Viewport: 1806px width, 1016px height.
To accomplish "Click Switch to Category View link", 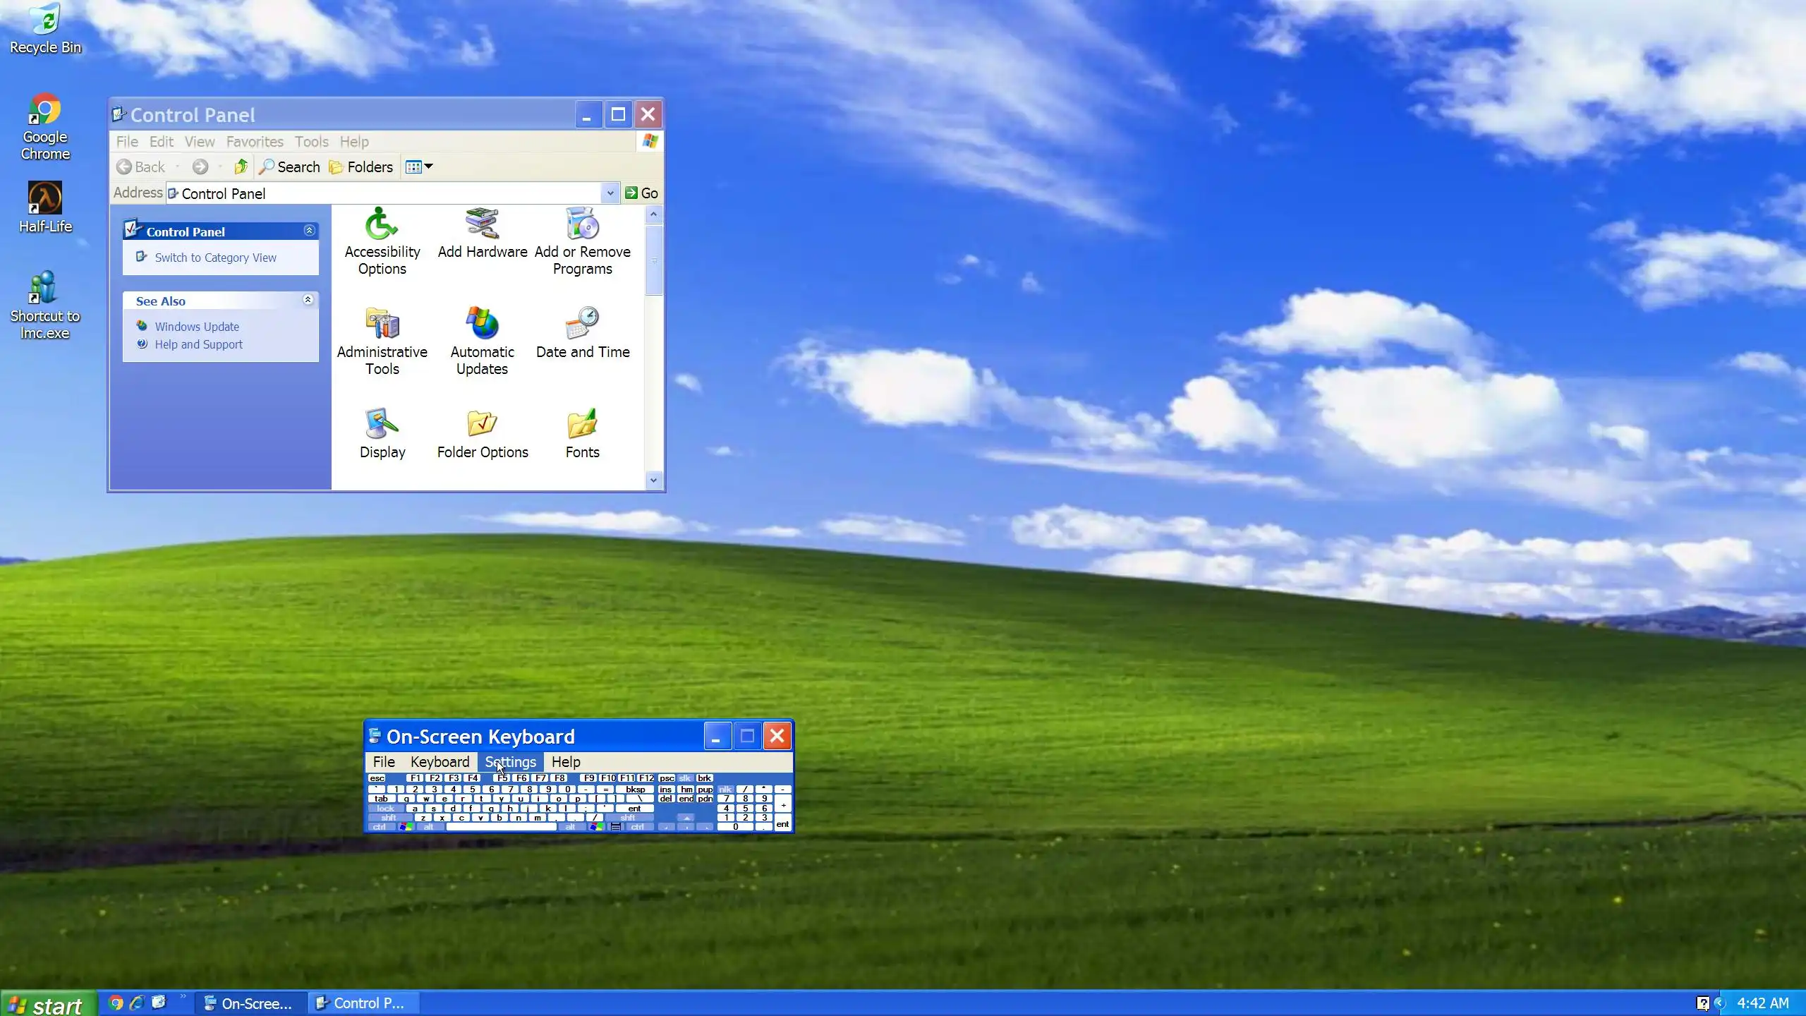I will 215,258.
